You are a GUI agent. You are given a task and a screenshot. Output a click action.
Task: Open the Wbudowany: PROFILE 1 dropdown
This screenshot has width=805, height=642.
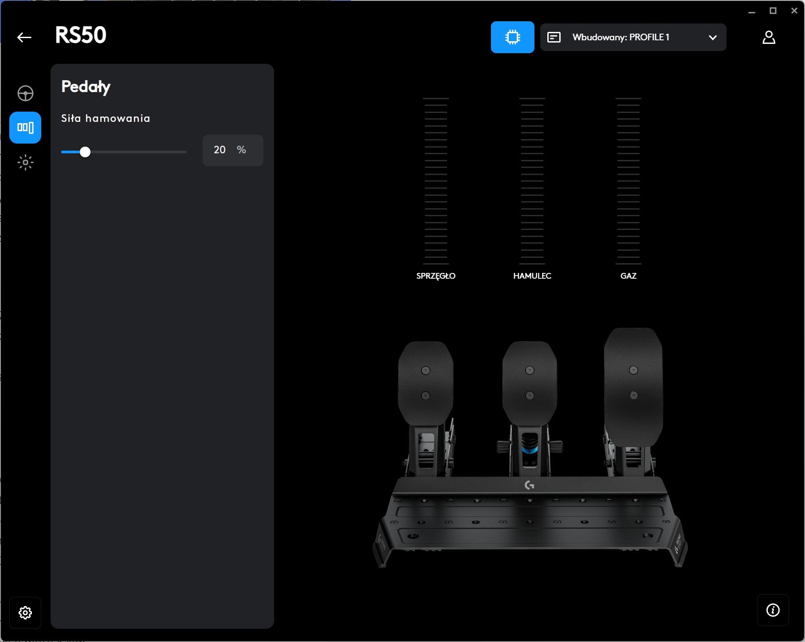[621, 37]
